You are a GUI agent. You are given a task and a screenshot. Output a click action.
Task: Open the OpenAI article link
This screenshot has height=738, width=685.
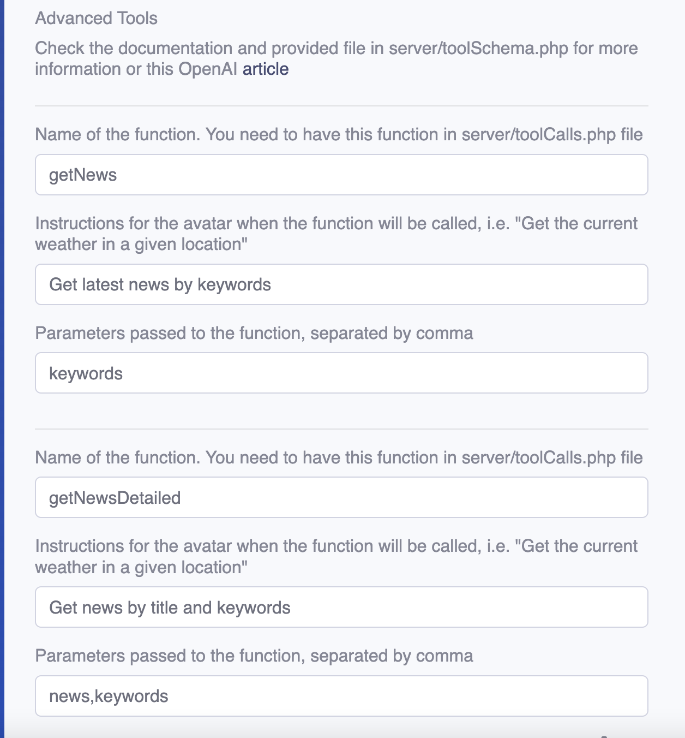tap(266, 69)
